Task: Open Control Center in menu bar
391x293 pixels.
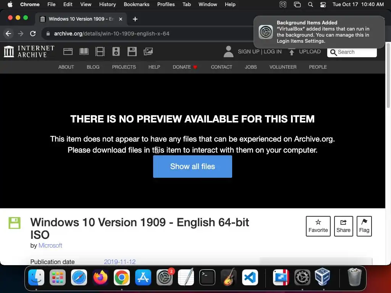Action: pyautogui.click(x=323, y=5)
